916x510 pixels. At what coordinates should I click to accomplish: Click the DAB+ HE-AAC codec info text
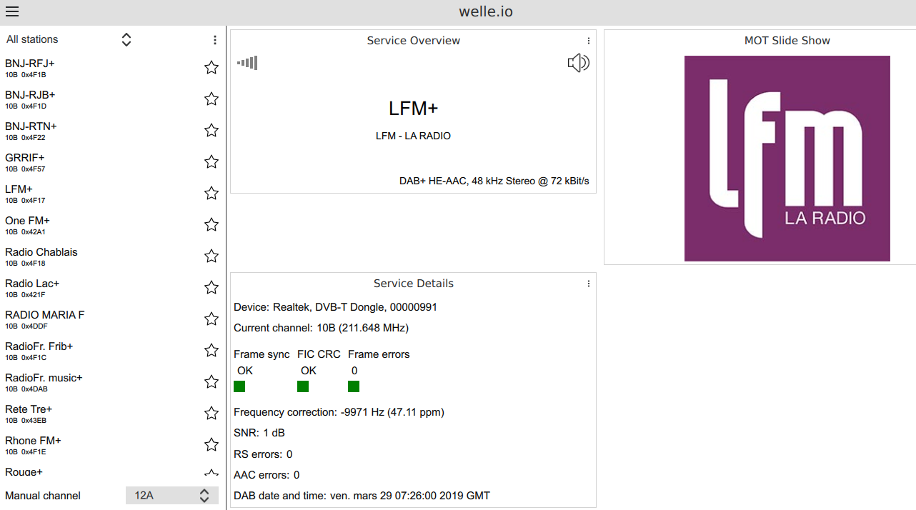click(x=494, y=181)
